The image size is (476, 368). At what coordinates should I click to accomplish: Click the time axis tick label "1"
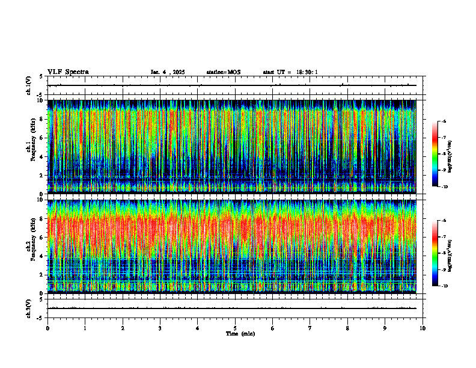[x=85, y=328]
